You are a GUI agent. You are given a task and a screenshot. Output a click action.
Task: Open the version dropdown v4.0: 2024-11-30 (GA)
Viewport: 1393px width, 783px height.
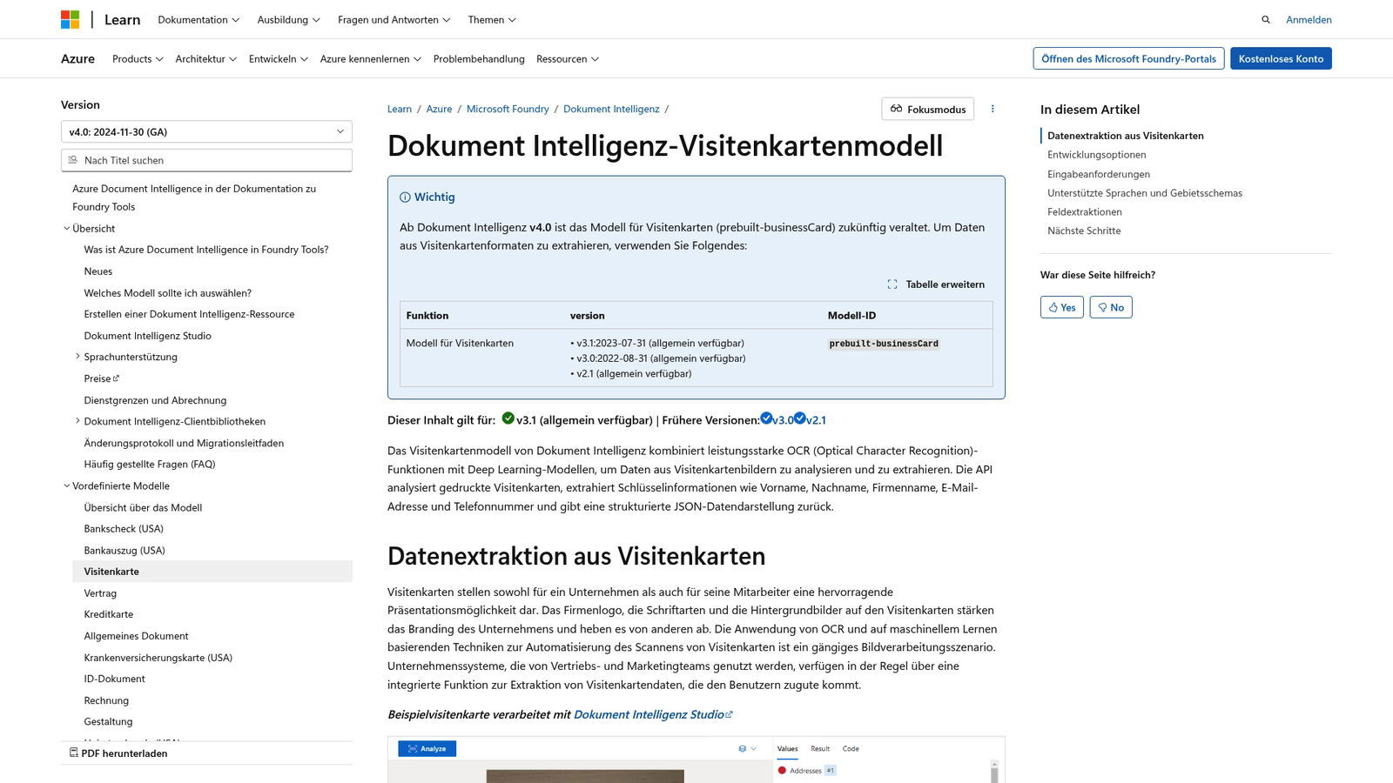206,131
